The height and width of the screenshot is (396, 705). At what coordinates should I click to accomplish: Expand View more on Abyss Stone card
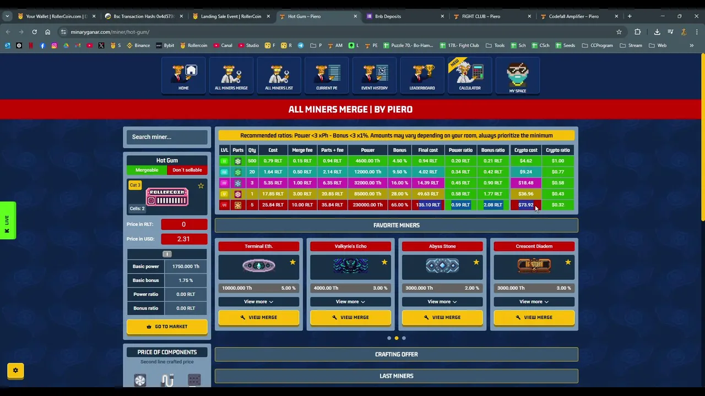(442, 301)
